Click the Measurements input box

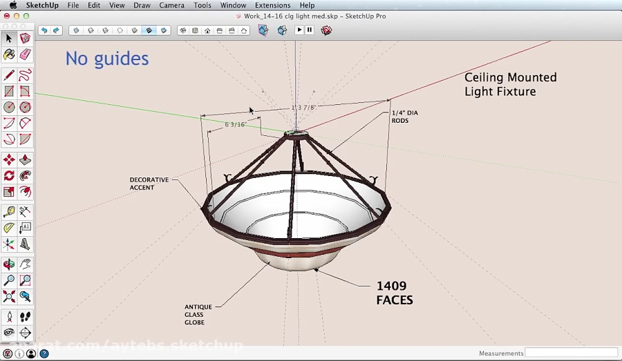point(570,353)
